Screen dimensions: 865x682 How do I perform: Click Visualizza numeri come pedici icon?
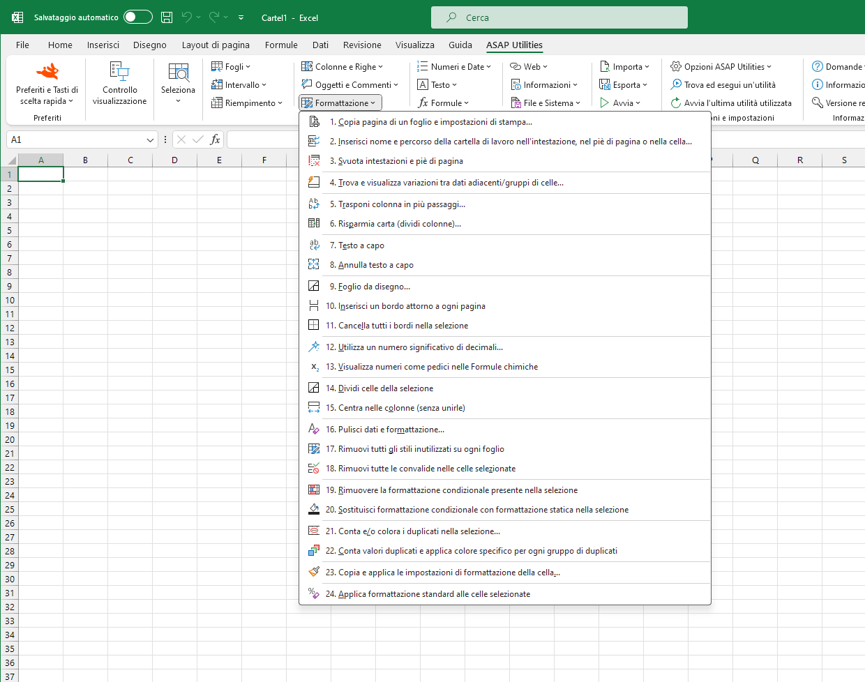(x=314, y=367)
